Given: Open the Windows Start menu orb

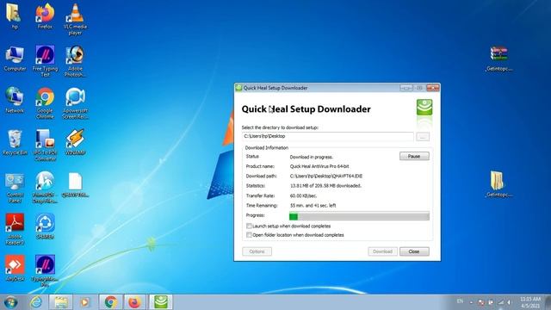Looking at the screenshot, I should click(x=10, y=302).
